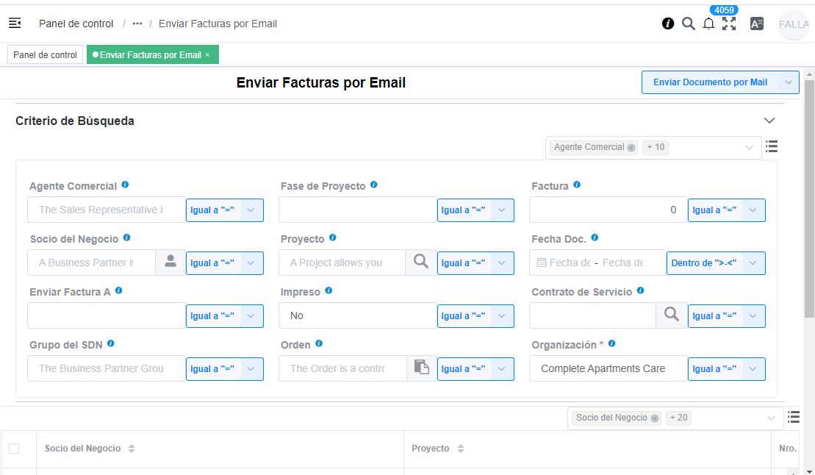Remove the Socio del Negocio column tag
The width and height of the screenshot is (815, 475).
654,418
